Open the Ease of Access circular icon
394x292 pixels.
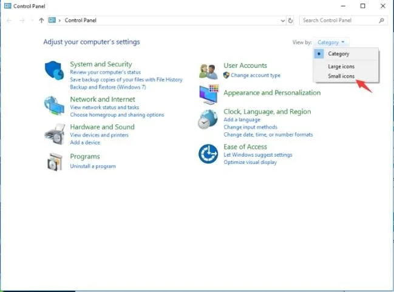pos(208,154)
